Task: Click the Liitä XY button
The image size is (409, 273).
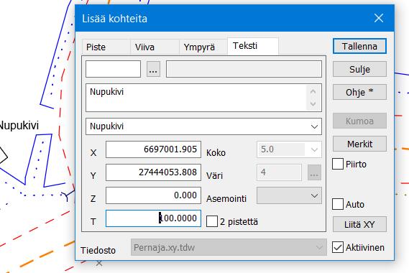Action: click(359, 224)
